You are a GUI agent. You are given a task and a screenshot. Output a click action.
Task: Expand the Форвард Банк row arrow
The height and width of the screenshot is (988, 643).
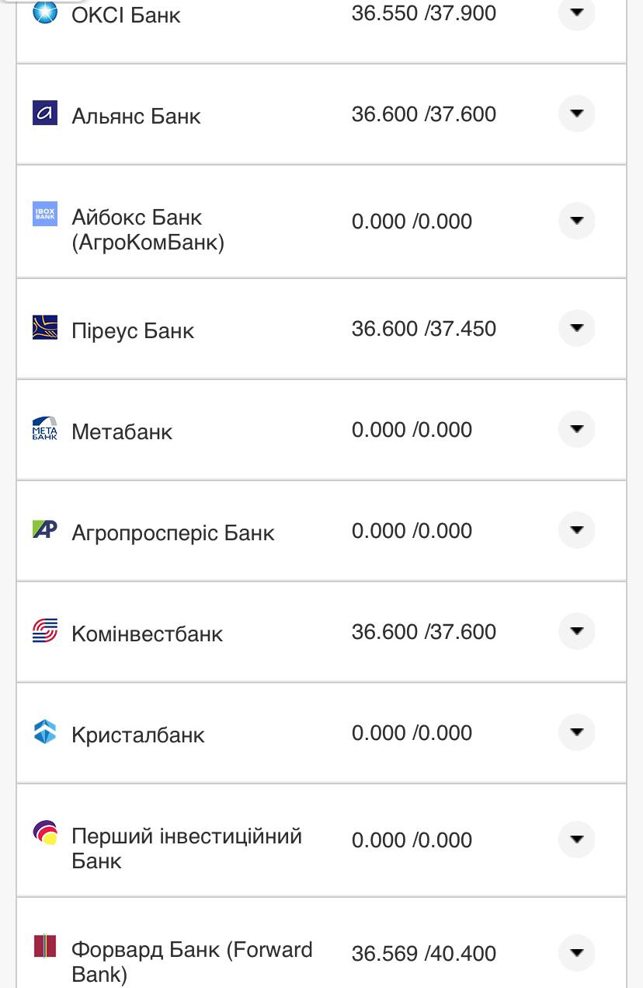click(x=576, y=952)
